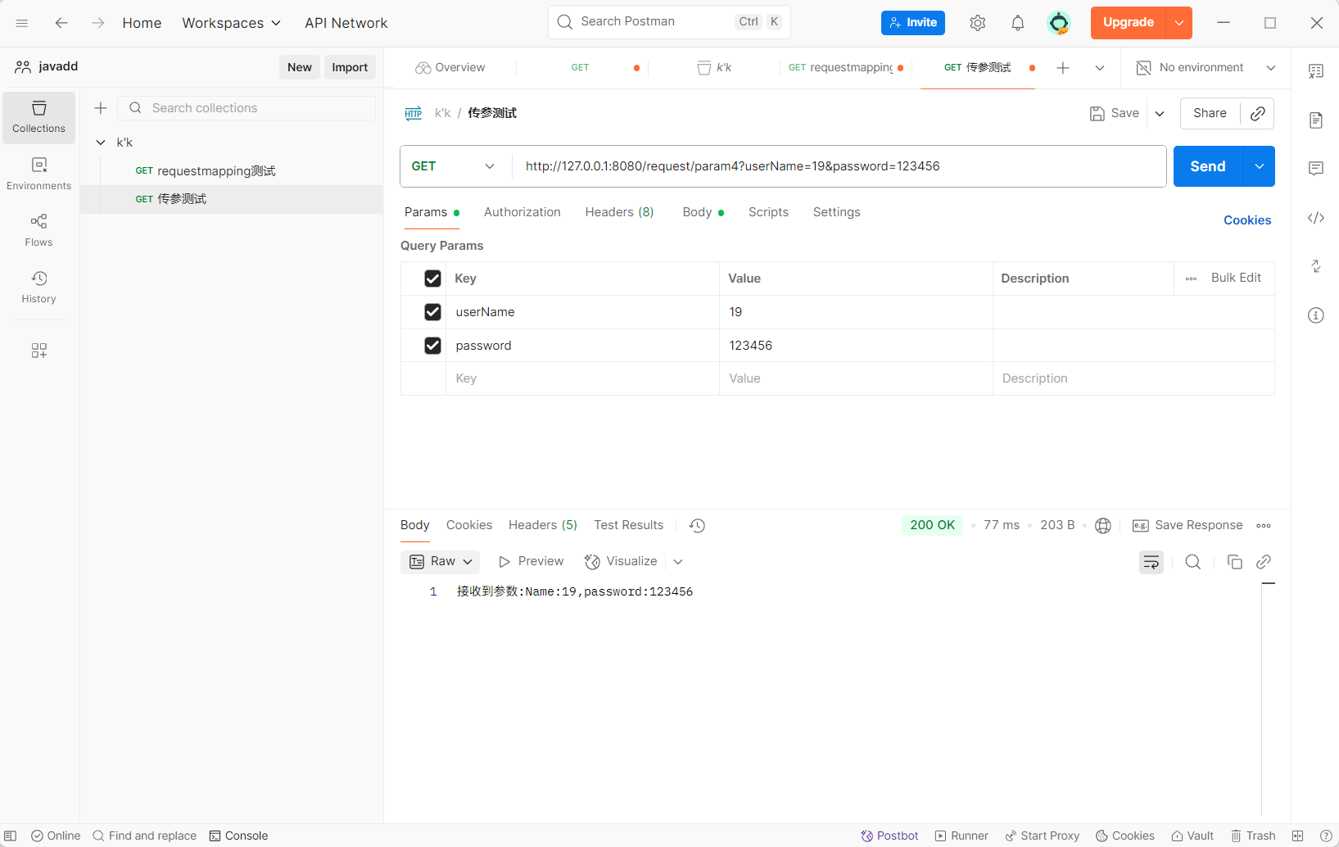Open the Save options arrow
This screenshot has width=1339, height=847.
tap(1160, 114)
